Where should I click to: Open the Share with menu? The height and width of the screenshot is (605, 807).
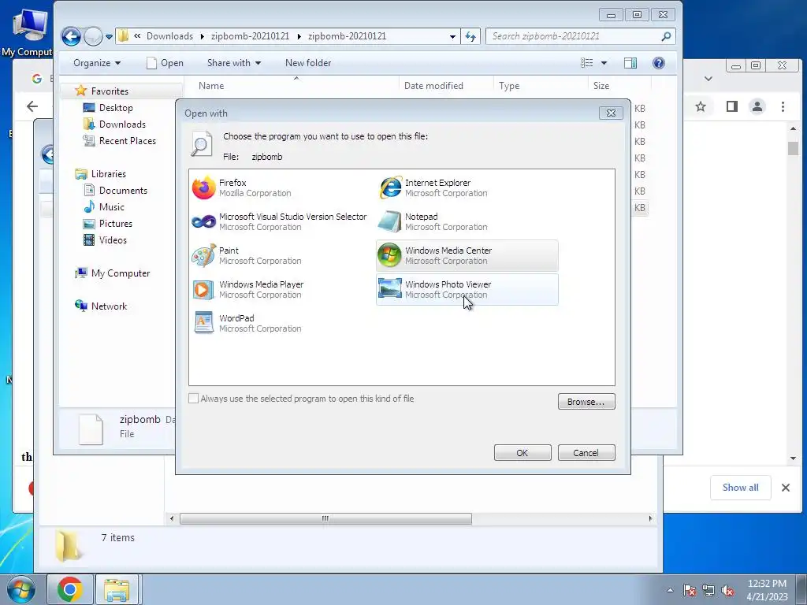(233, 63)
